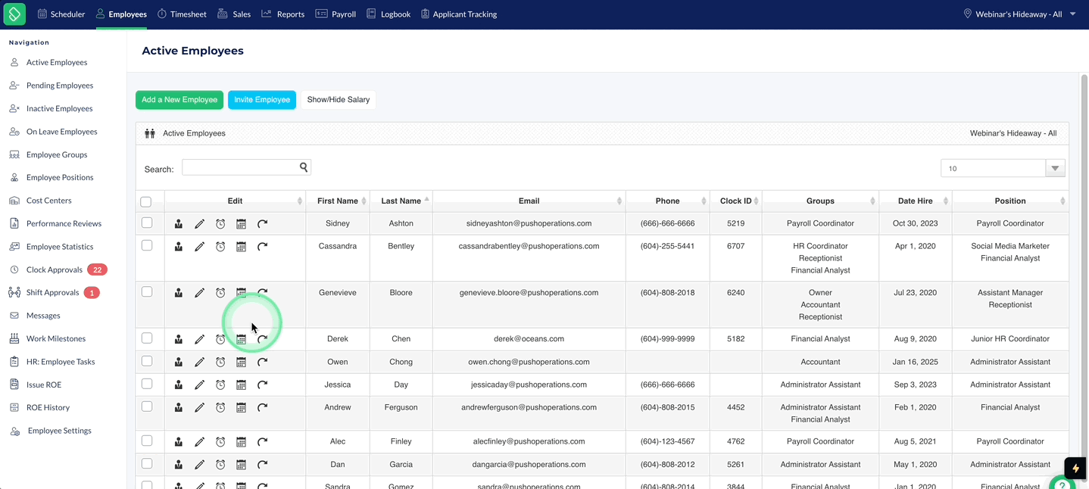1089x489 pixels.
Task: Sort the table by Last Name column
Action: [401, 201]
